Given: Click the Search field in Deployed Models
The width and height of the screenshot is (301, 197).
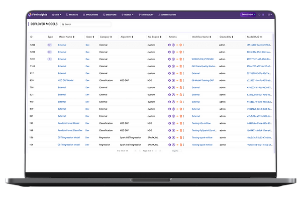Looking at the screenshot, I should click(x=86, y=25).
